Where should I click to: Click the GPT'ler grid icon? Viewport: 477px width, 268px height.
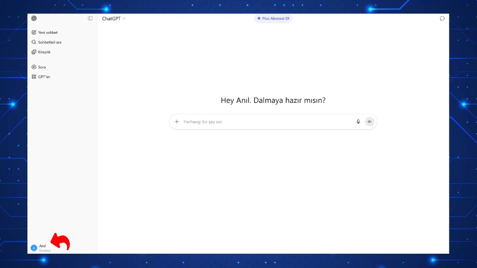[34, 77]
